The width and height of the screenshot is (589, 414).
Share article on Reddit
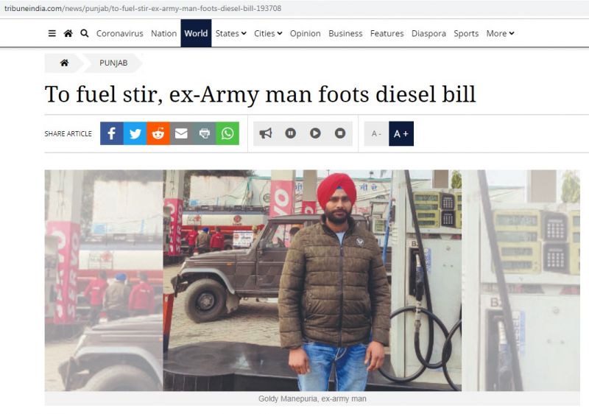pos(158,133)
